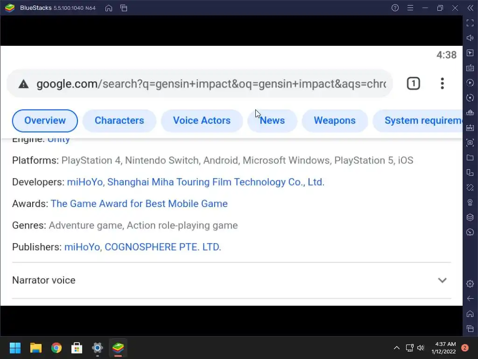Click the not-secure warning triangle icon
478x359 pixels.
coord(23,84)
